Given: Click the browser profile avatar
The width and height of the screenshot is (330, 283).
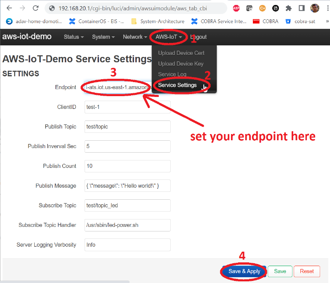Looking at the screenshot, I should [x=314, y=8].
